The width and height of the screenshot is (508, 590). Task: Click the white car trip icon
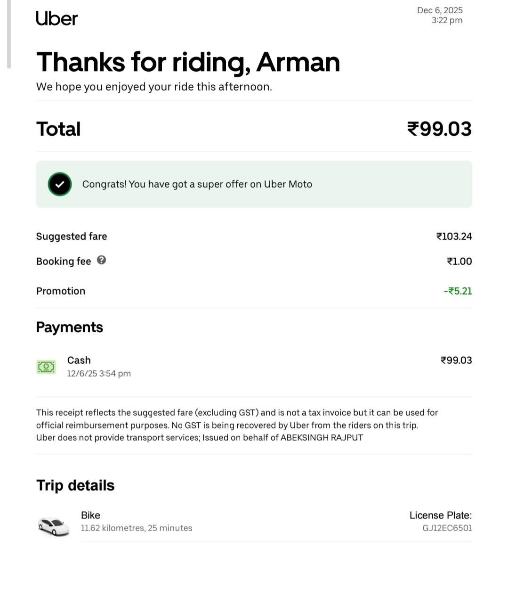pyautogui.click(x=54, y=525)
